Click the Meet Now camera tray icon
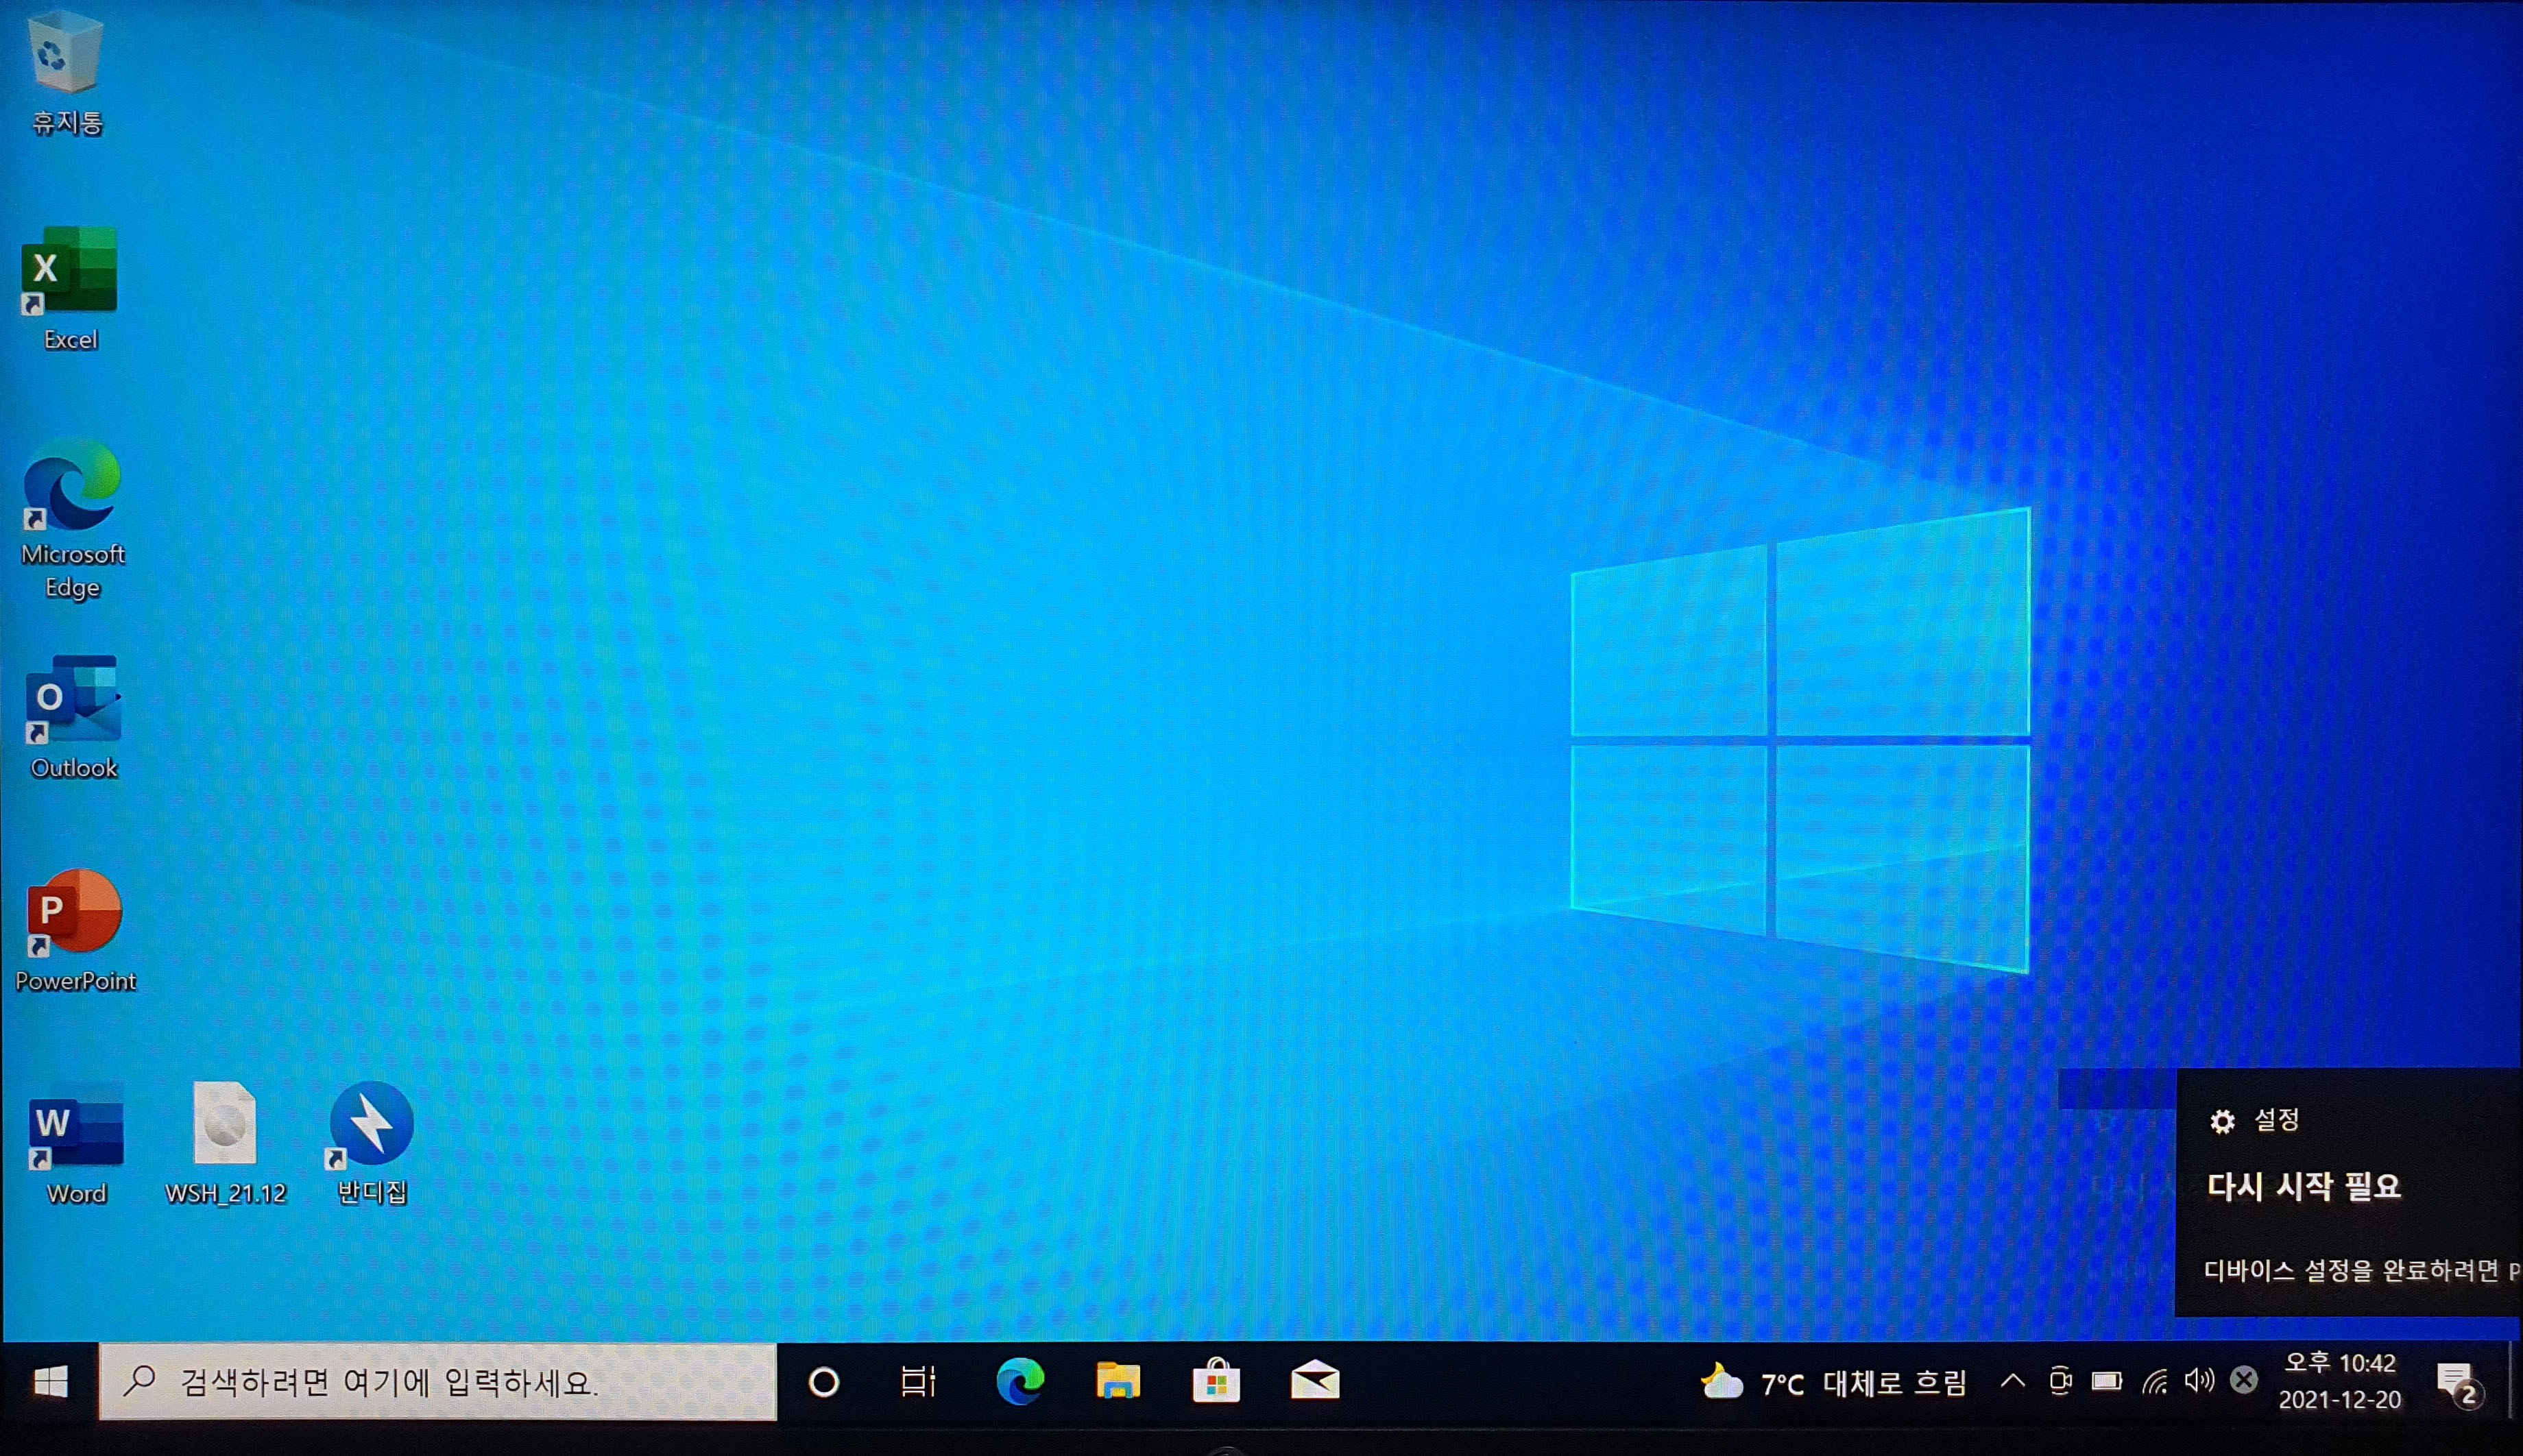 point(2060,1382)
